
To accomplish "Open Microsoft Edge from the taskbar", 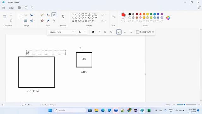I will point(103,111).
